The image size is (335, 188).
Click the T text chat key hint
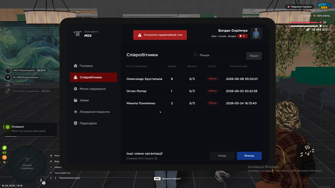tap(51, 173)
